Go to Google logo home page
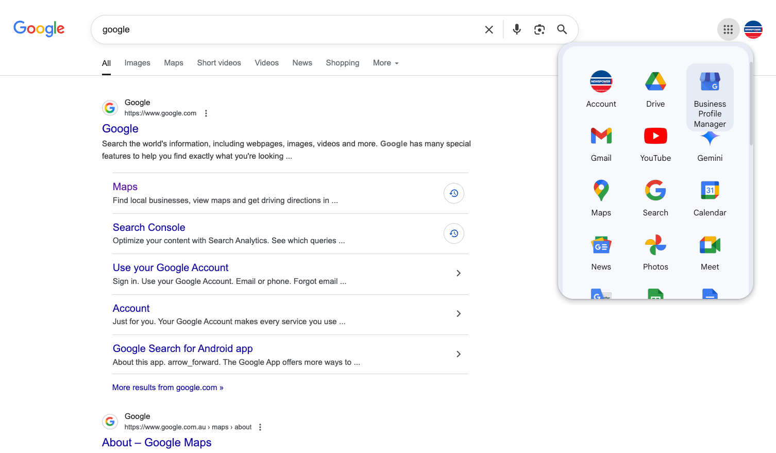 click(39, 29)
